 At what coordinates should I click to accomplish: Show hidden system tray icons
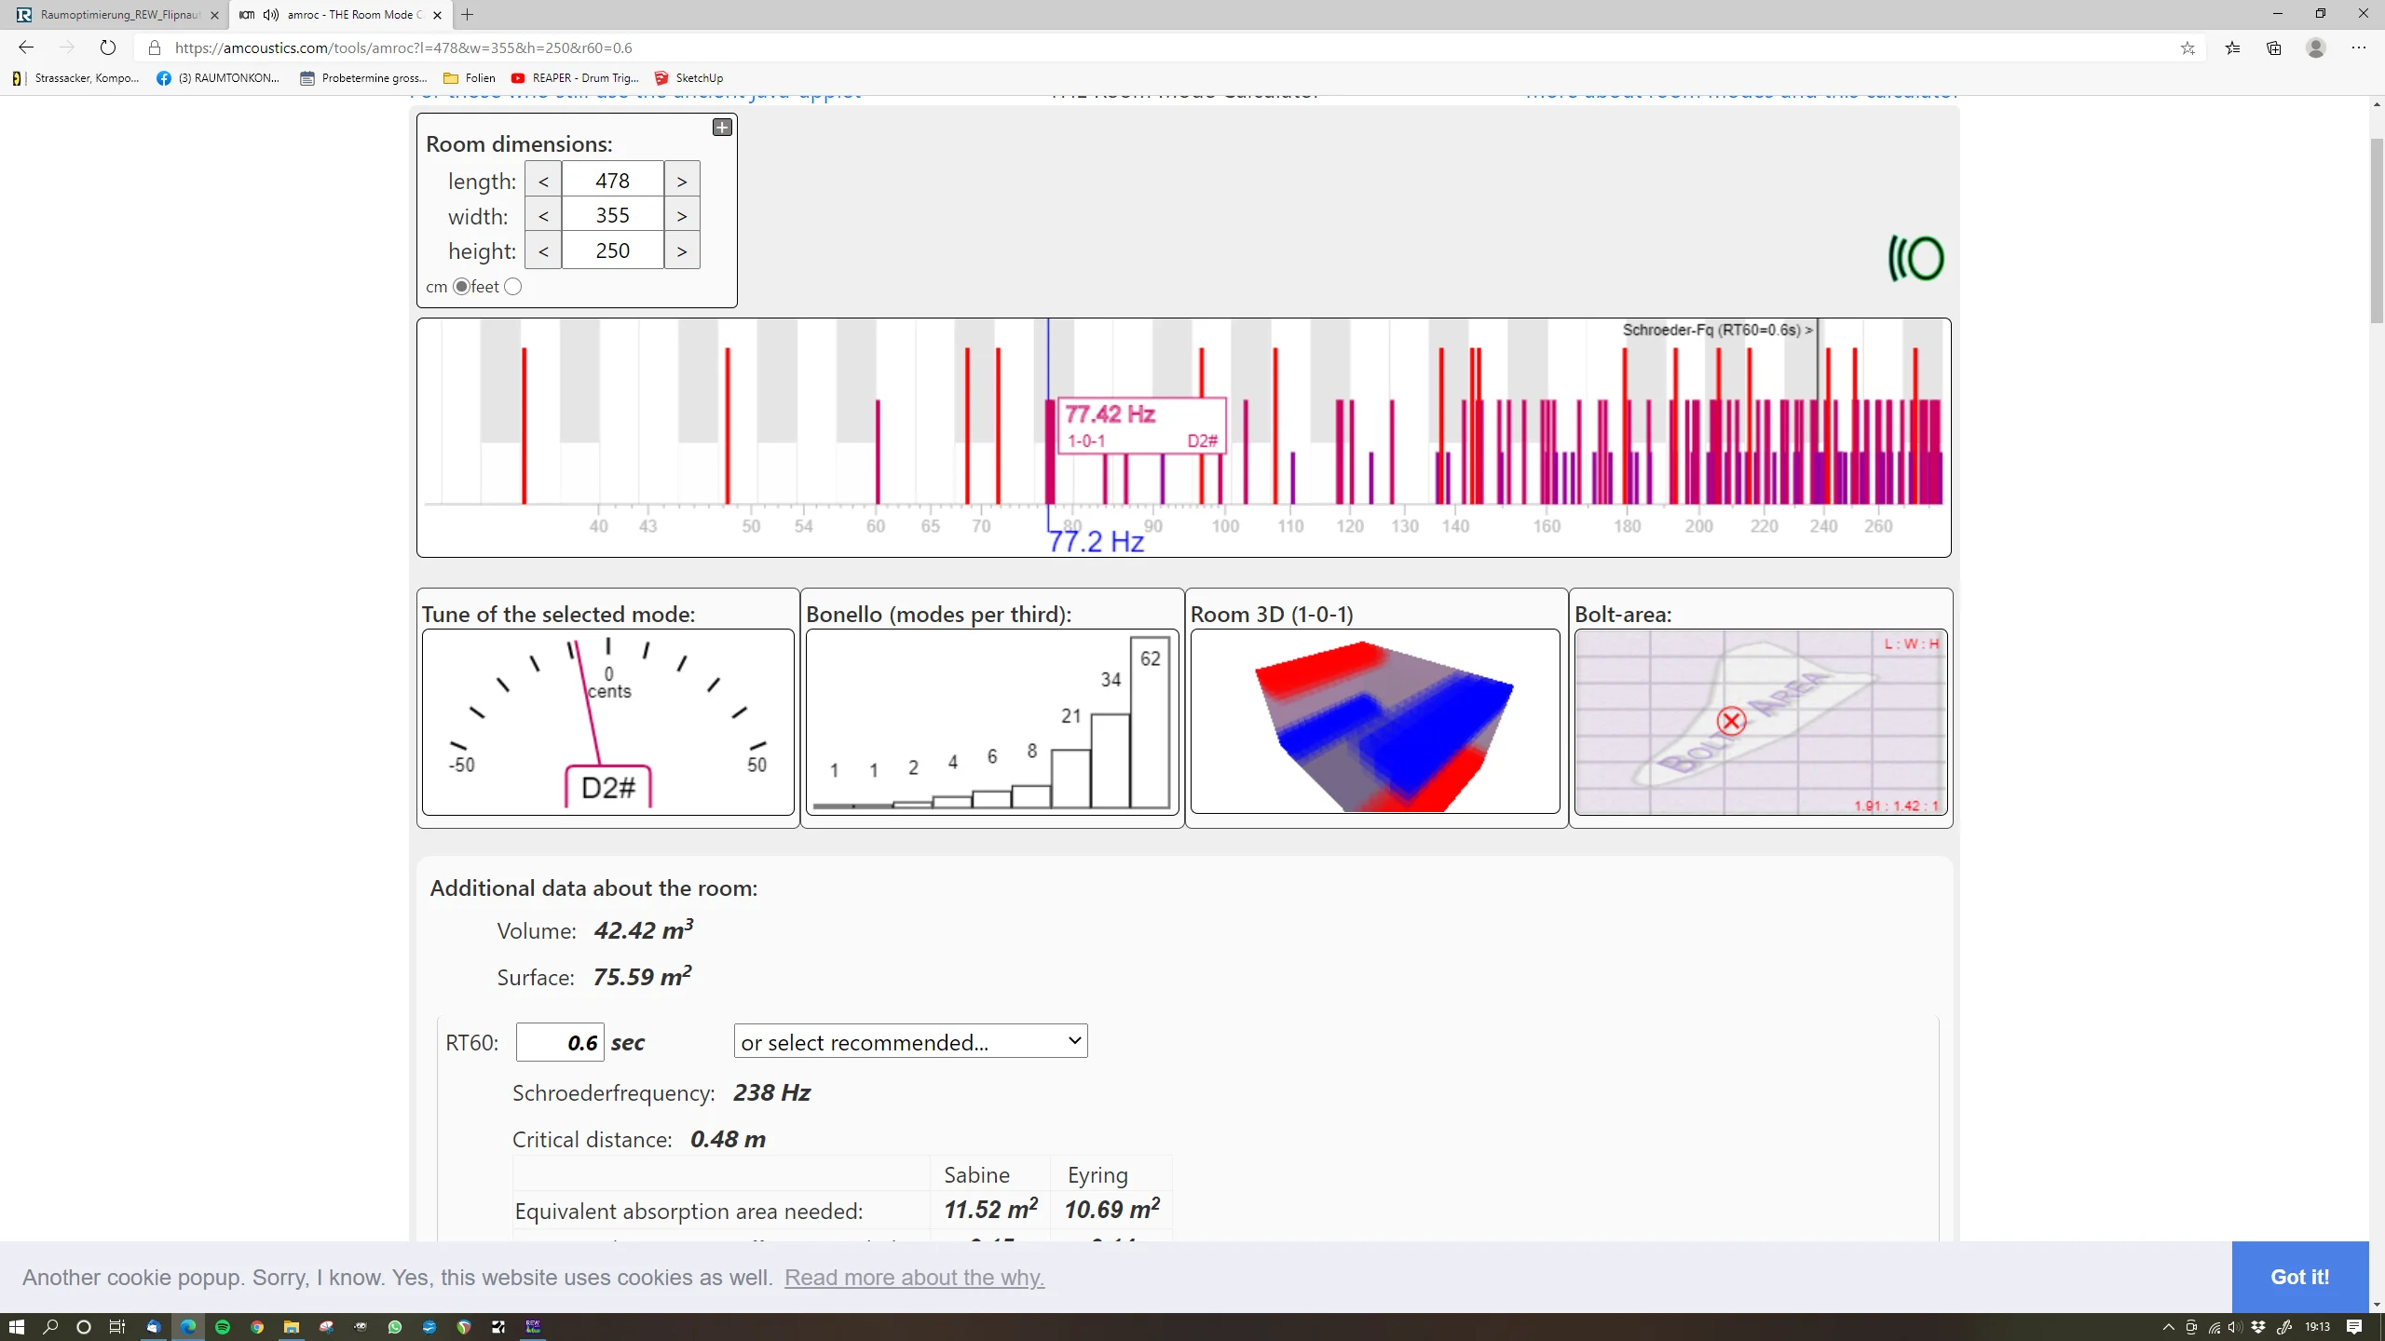[2169, 1327]
